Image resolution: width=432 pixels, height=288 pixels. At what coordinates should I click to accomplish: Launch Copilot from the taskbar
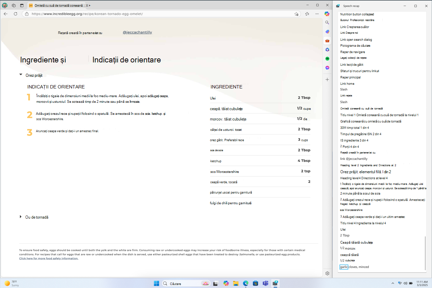pos(226,283)
